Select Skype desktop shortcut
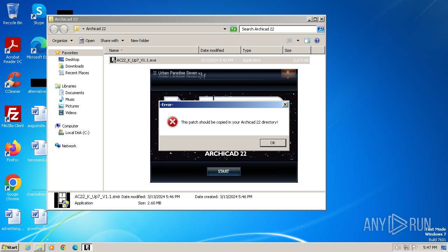This screenshot has width=448, height=252. 38,14
